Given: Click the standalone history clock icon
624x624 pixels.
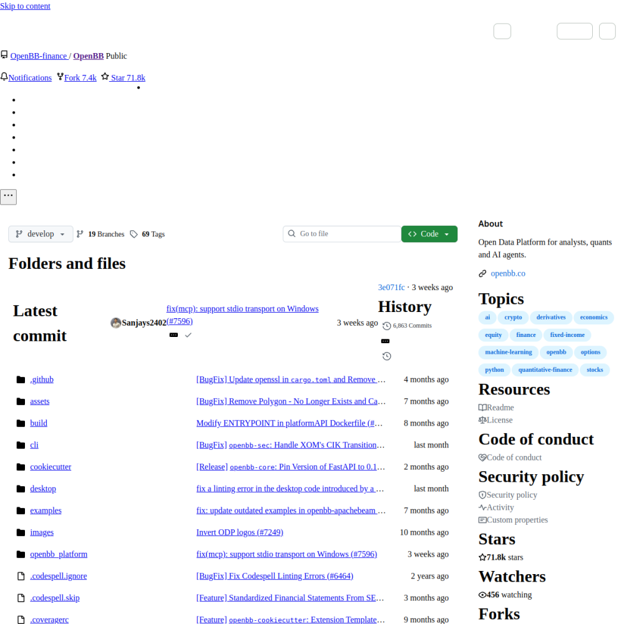Looking at the screenshot, I should [386, 356].
